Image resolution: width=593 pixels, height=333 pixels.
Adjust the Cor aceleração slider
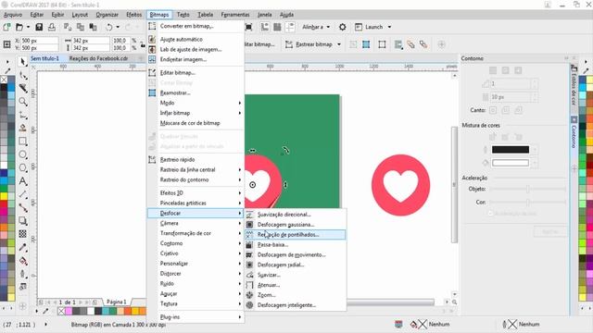coord(528,203)
